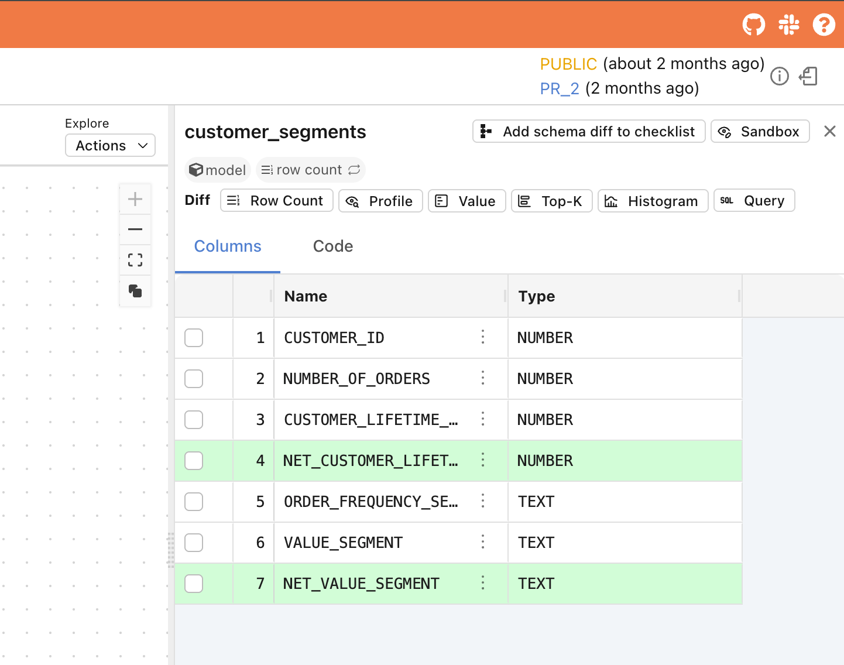Select the Columns tab
This screenshot has width=844, height=665.
pyautogui.click(x=228, y=246)
